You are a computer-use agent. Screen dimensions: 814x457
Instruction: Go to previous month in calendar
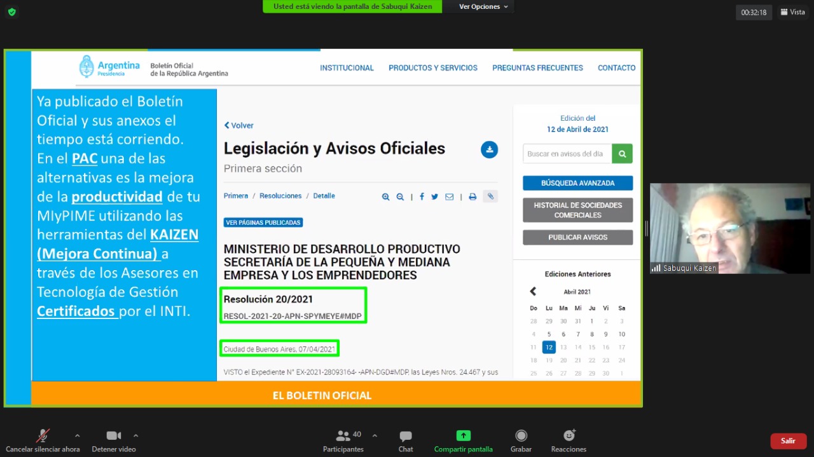[x=533, y=292]
